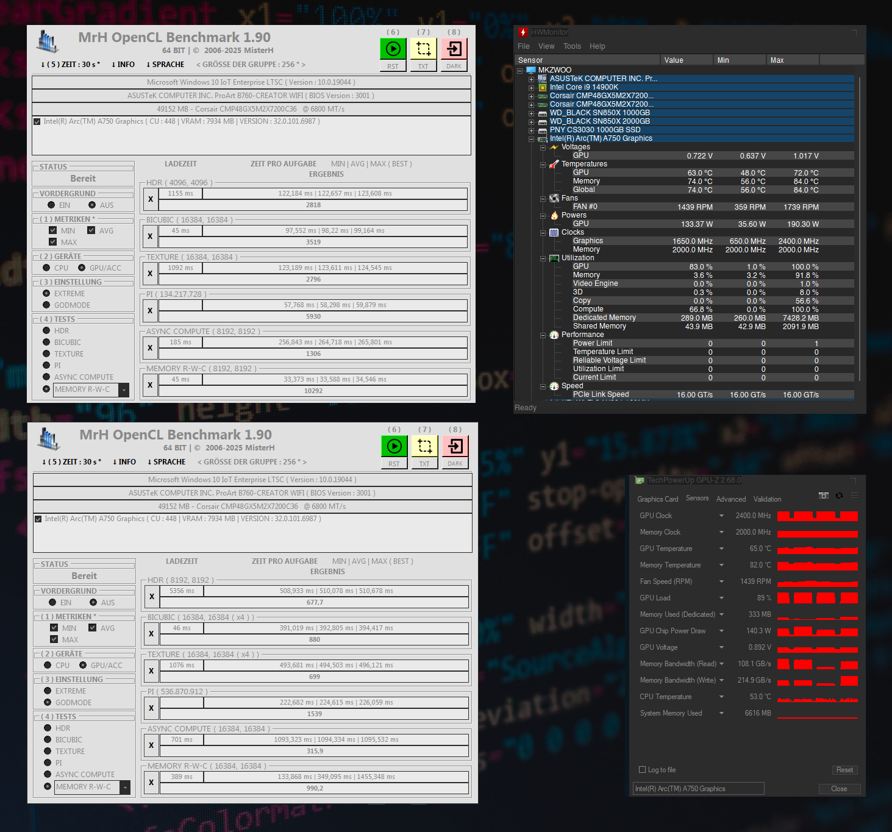Viewport: 892px width, 832px height.
Task: Click the gauge icon next to Performance
Action: coord(554,335)
